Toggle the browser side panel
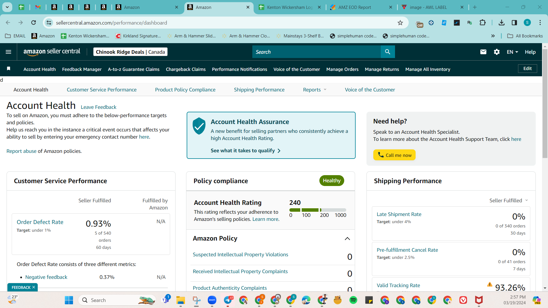 coord(514,23)
